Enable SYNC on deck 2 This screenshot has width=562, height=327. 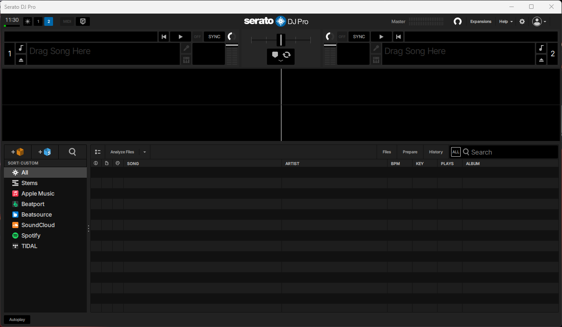tap(359, 37)
